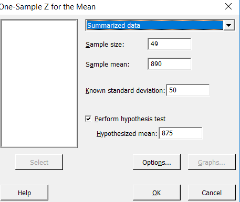Click the Sample size input field

point(170,44)
